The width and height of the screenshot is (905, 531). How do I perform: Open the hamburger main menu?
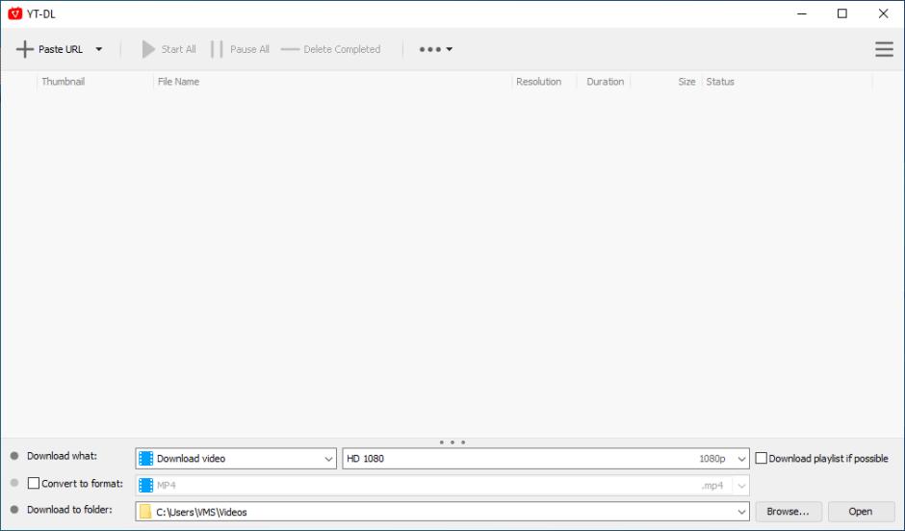884,49
